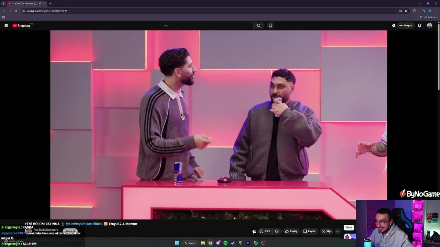Screen dimensions: 440x247
Task: Open the sparkle Ask icon in YouTube header
Action: pos(394,25)
